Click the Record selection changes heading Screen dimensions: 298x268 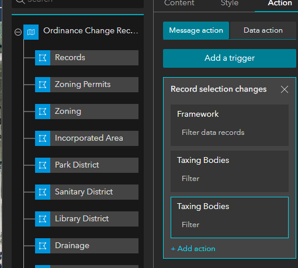coord(219,89)
